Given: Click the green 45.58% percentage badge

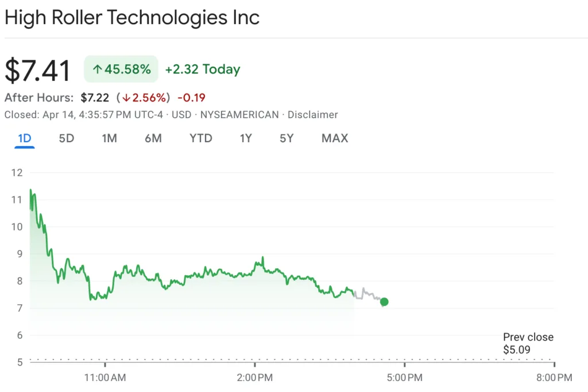Looking at the screenshot, I should tap(121, 69).
